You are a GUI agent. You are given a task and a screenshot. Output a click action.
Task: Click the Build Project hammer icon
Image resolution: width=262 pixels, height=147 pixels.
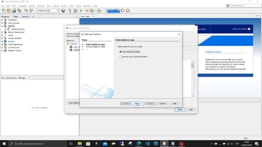70,11
